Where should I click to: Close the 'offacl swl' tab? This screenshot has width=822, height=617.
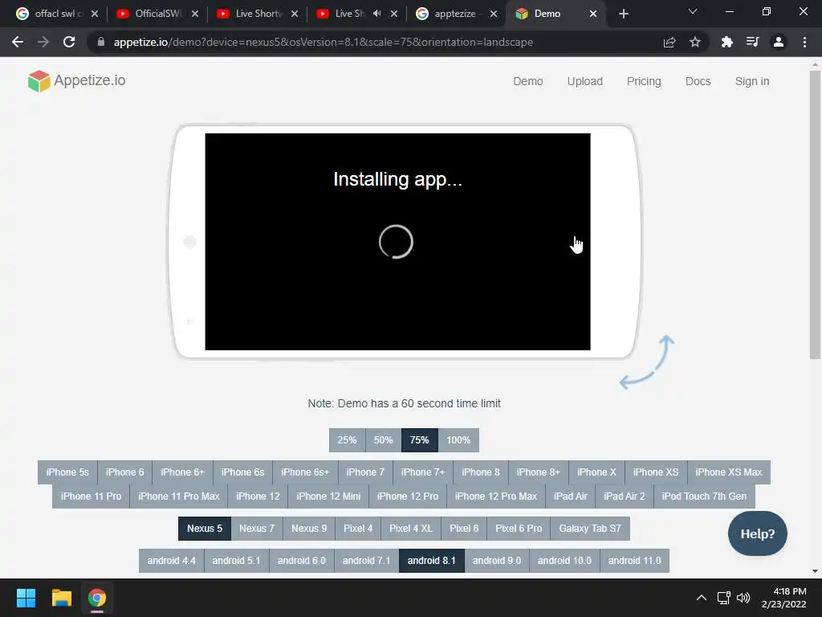coord(95,14)
